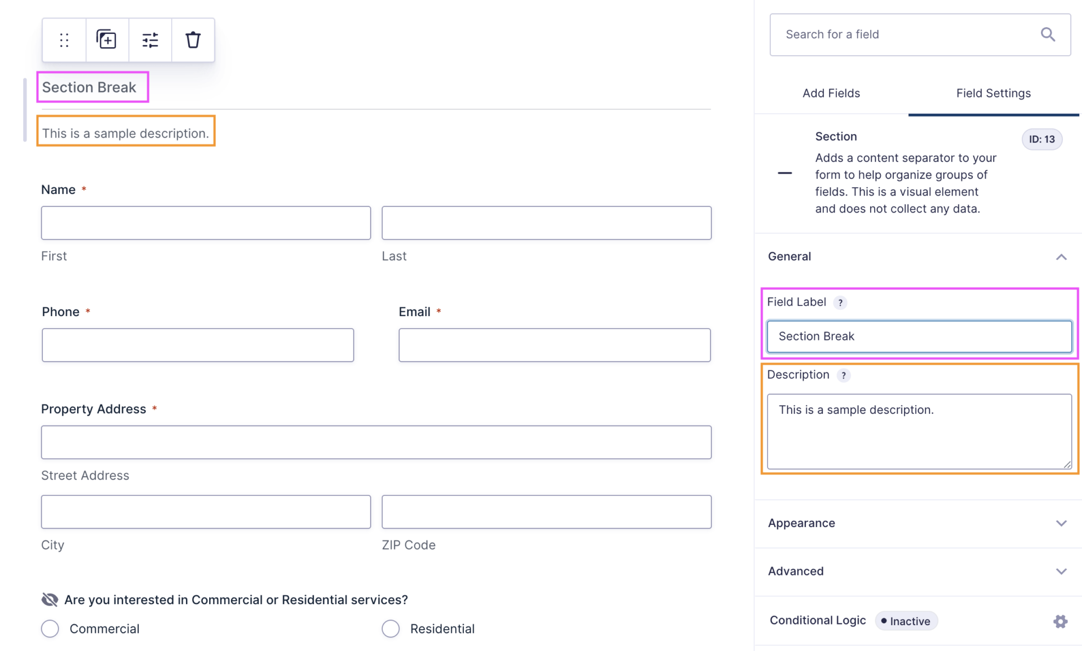Click the drag handle dots icon
Screen dimensions: 1082x651
pos(64,40)
